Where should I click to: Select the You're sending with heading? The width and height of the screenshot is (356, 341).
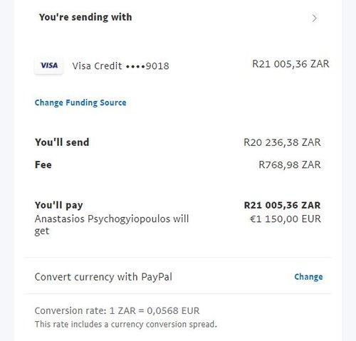85,17
